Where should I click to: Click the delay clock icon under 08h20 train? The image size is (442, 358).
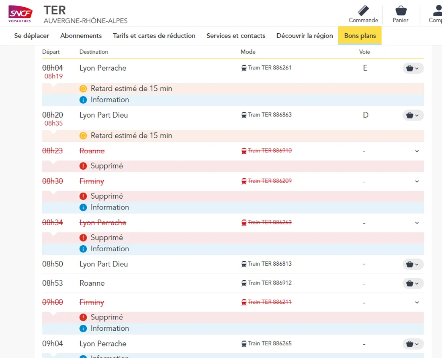coord(83,136)
